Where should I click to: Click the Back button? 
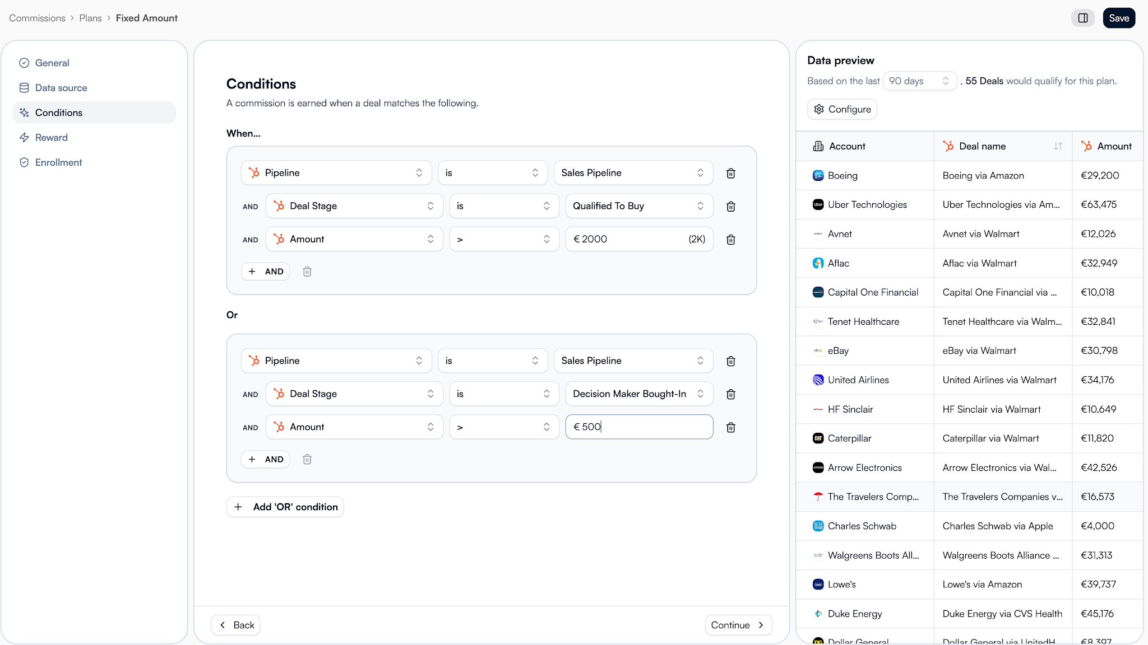(x=236, y=625)
